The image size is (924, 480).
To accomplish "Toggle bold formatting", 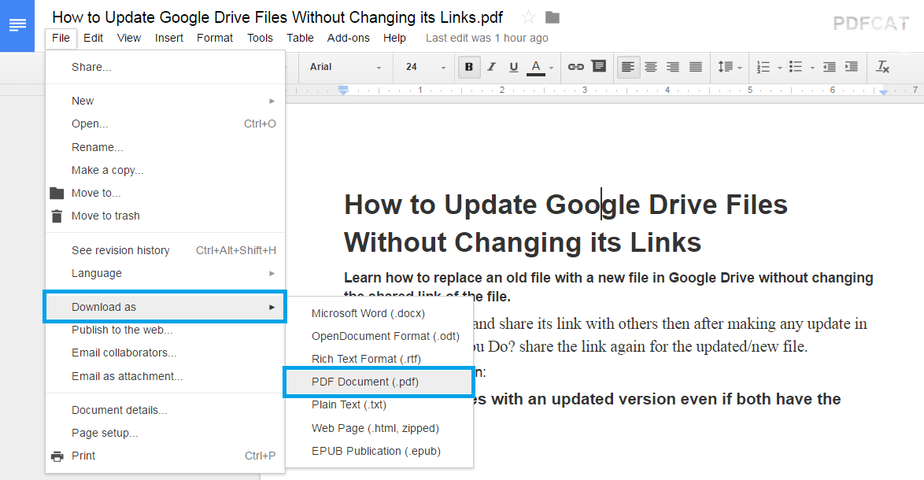I will tap(469, 67).
